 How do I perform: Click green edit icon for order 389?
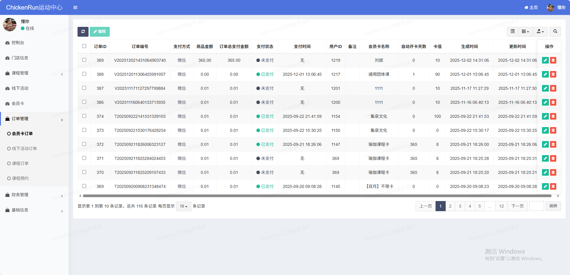point(545,60)
